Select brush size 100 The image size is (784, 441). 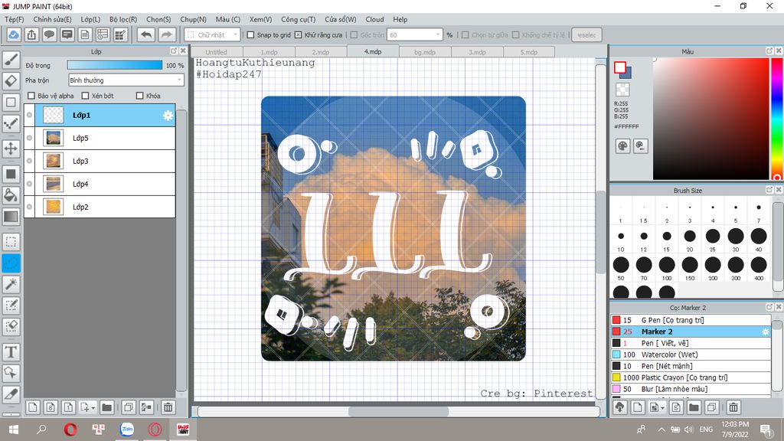[667, 265]
